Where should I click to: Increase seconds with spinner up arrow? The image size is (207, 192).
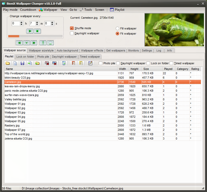[x=52, y=23]
